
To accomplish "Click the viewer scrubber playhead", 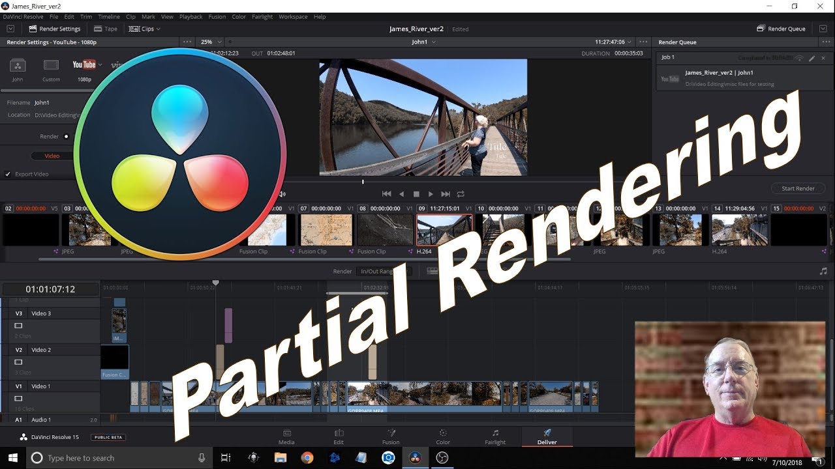I will (x=363, y=182).
